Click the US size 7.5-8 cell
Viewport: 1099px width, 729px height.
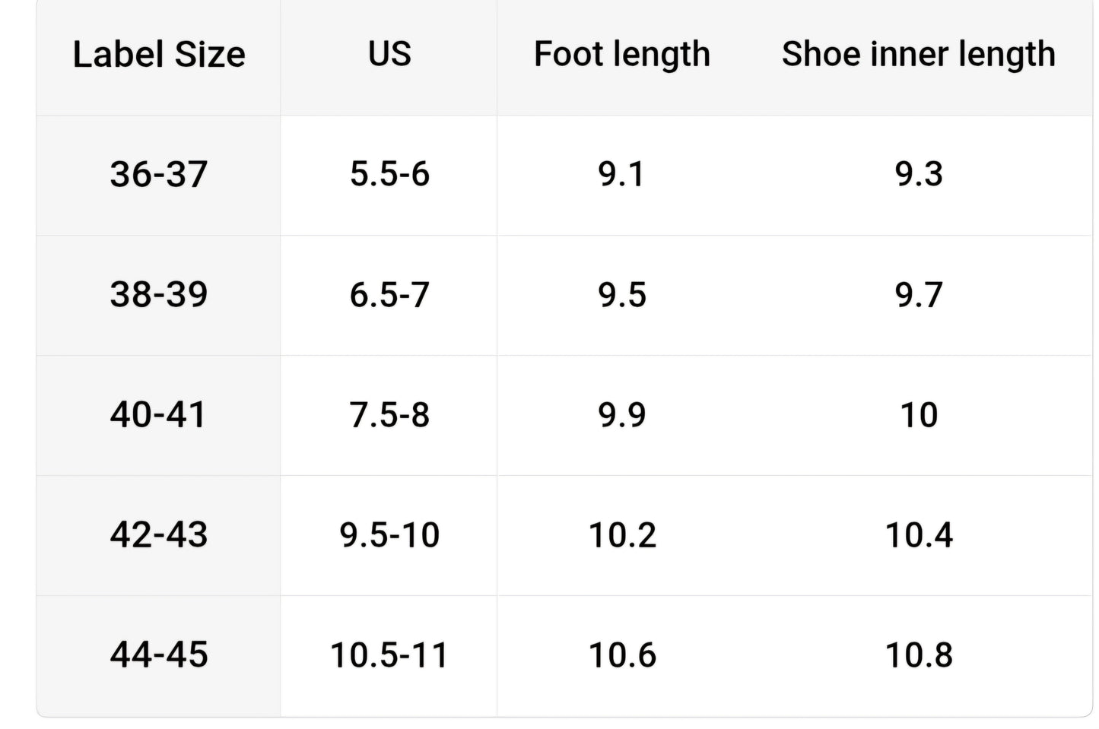389,415
